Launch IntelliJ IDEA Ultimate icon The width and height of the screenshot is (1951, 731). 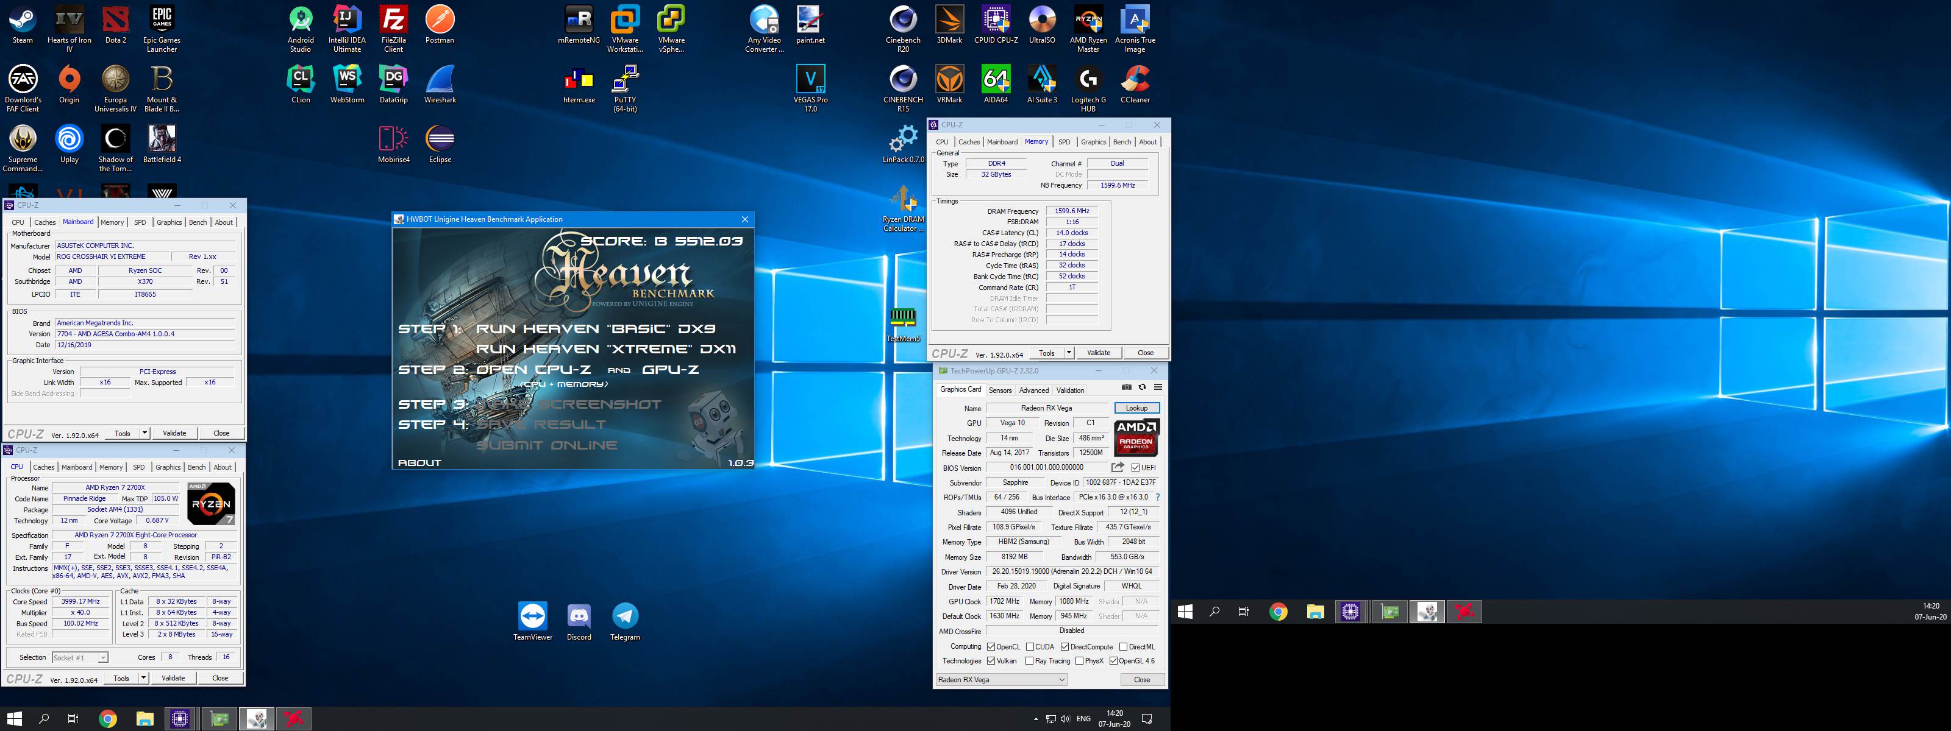click(347, 29)
